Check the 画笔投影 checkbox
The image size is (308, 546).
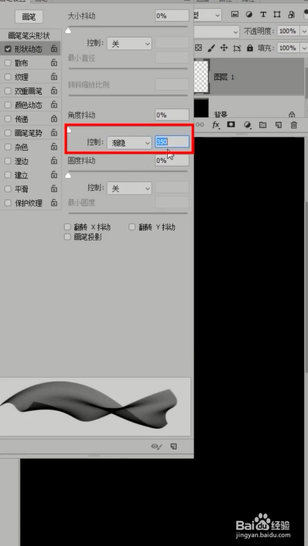pos(67,237)
